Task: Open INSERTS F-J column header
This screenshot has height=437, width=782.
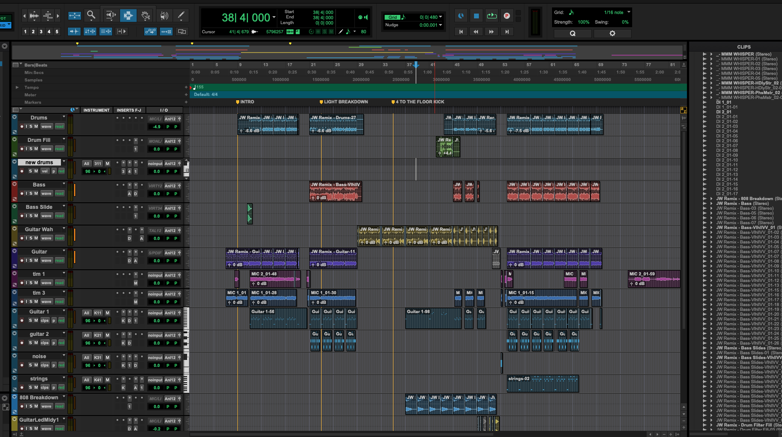Action: tap(129, 110)
